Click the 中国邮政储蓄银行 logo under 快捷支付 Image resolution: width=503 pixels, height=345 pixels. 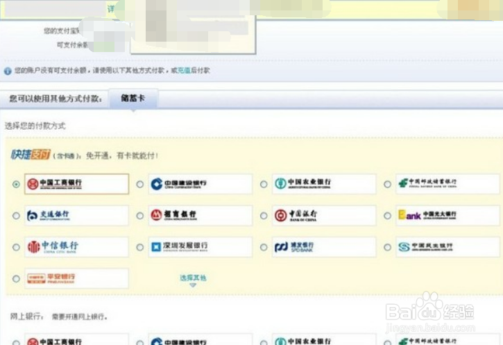(x=447, y=184)
